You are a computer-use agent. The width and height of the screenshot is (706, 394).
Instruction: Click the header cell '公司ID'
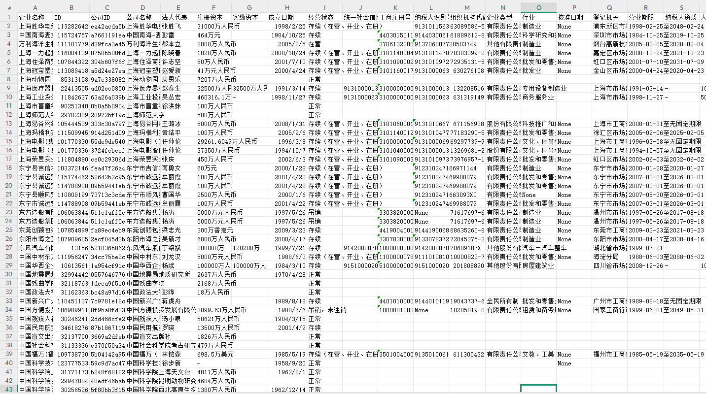(x=107, y=17)
